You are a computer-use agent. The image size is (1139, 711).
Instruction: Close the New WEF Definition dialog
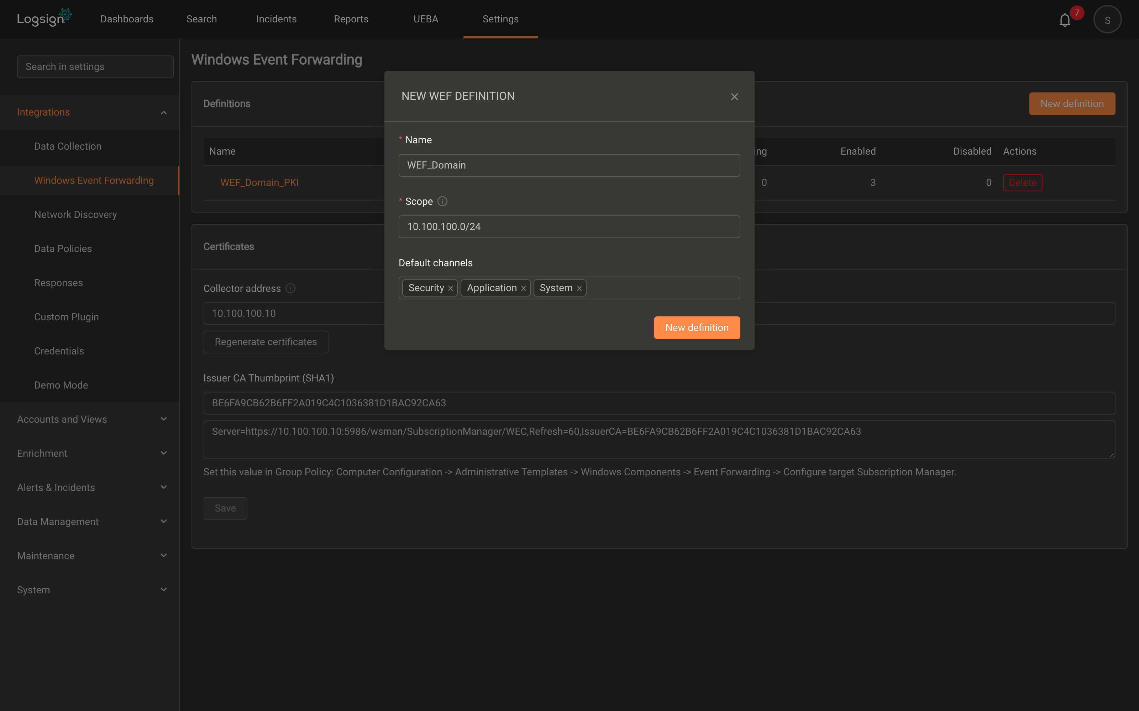click(x=734, y=96)
